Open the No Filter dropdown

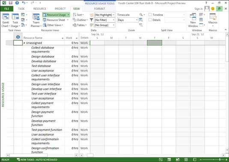click(x=104, y=20)
